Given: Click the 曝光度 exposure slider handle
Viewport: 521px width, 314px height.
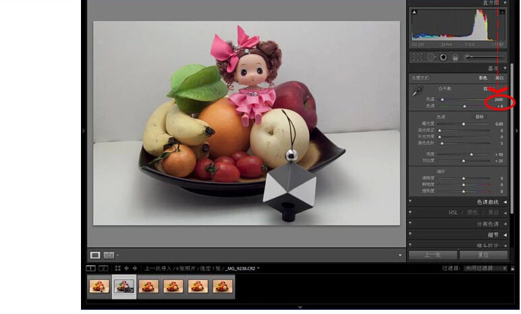Looking at the screenshot, I should (x=464, y=124).
